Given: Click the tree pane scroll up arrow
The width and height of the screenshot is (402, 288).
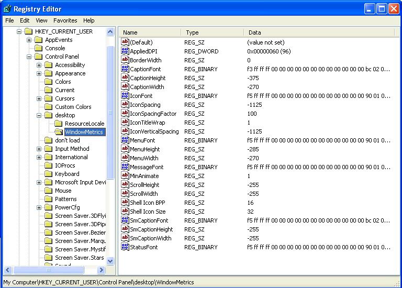Looking at the screenshot, I should pos(110,32).
